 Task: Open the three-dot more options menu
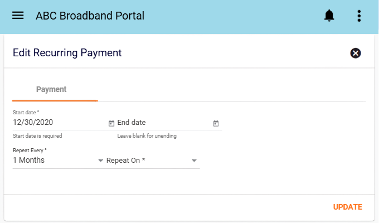click(359, 16)
